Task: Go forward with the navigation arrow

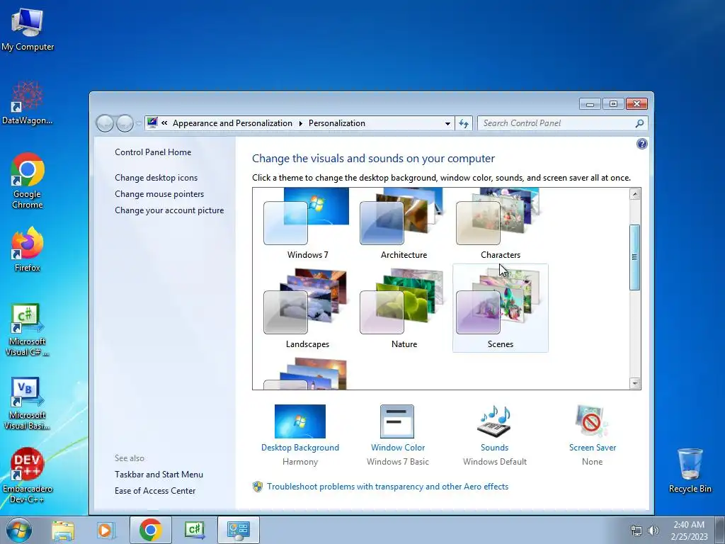Action: tap(125, 123)
